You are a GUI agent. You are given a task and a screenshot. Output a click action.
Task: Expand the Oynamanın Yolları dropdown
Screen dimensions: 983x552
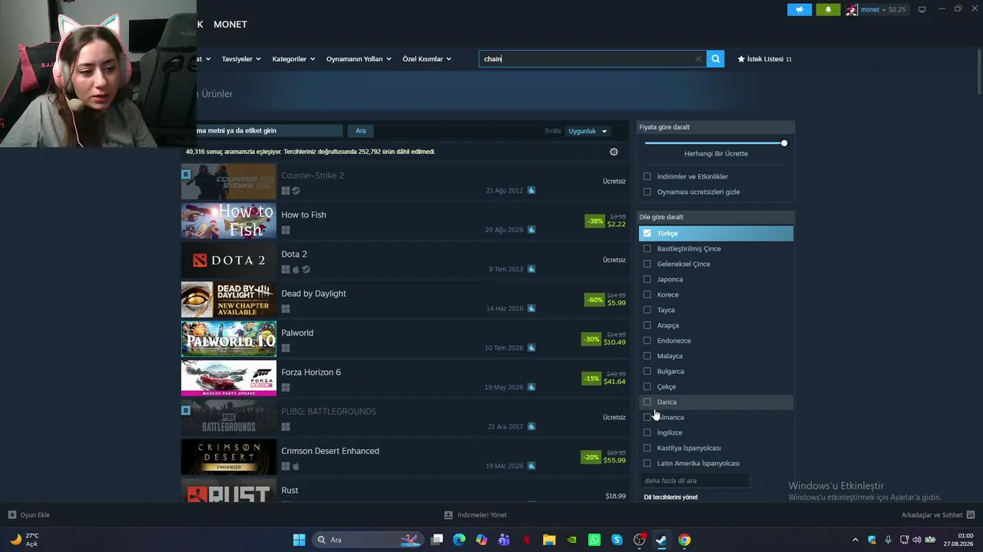(x=359, y=59)
